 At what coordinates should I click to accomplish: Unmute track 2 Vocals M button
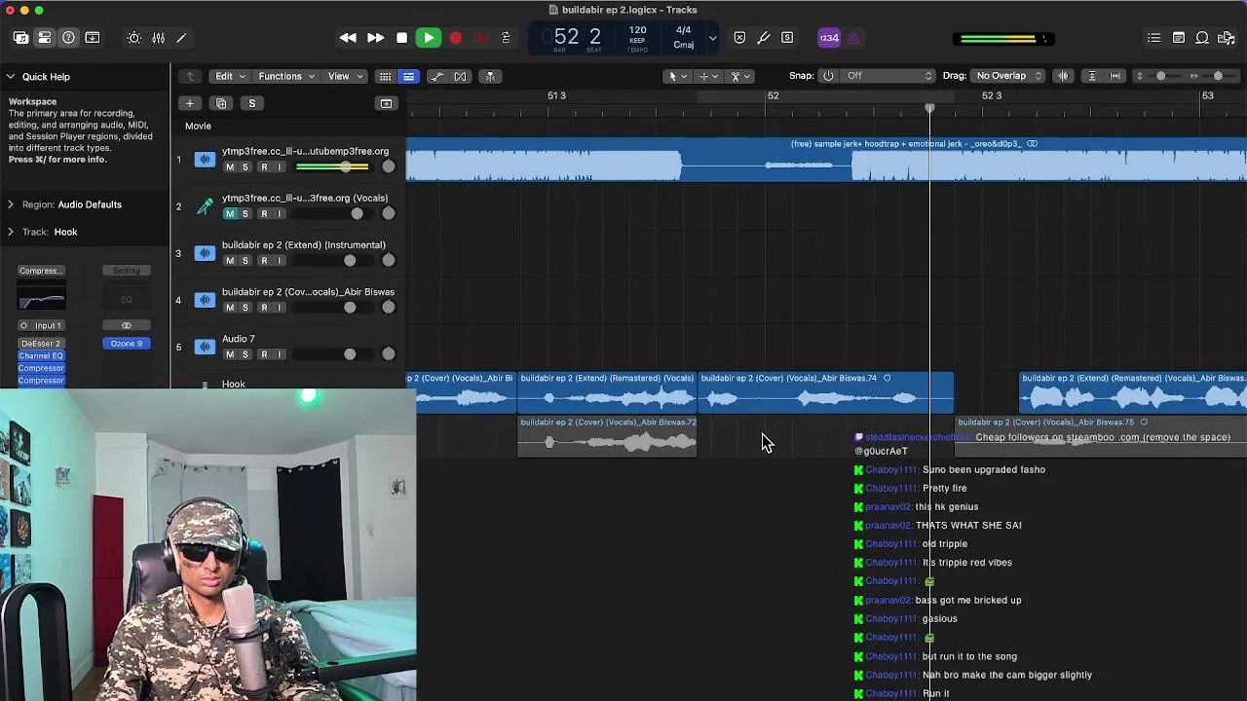(x=230, y=214)
